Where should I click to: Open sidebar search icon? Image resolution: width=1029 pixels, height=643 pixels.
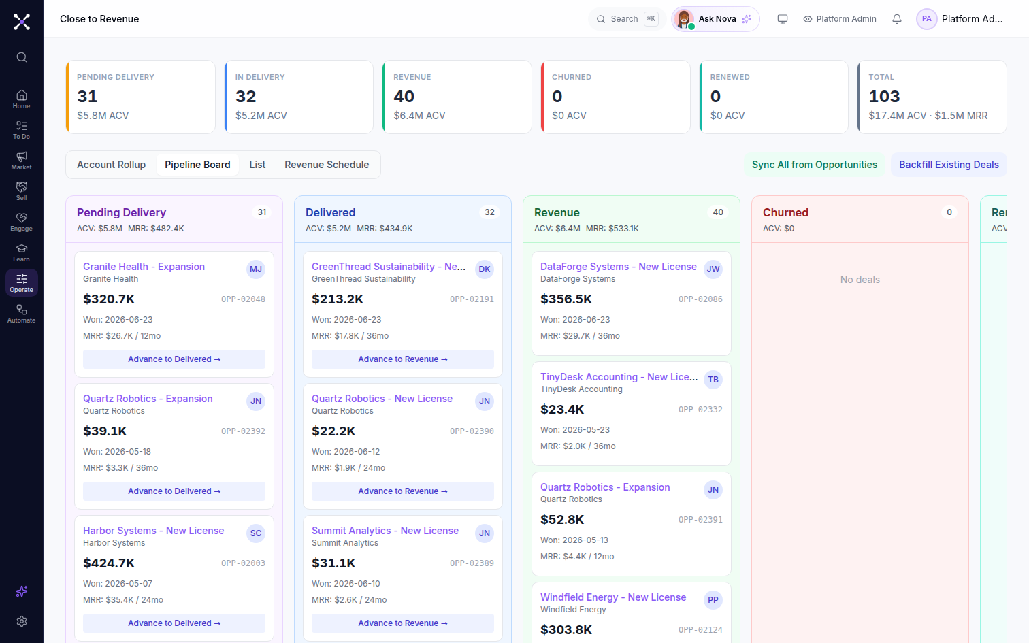tap(22, 57)
